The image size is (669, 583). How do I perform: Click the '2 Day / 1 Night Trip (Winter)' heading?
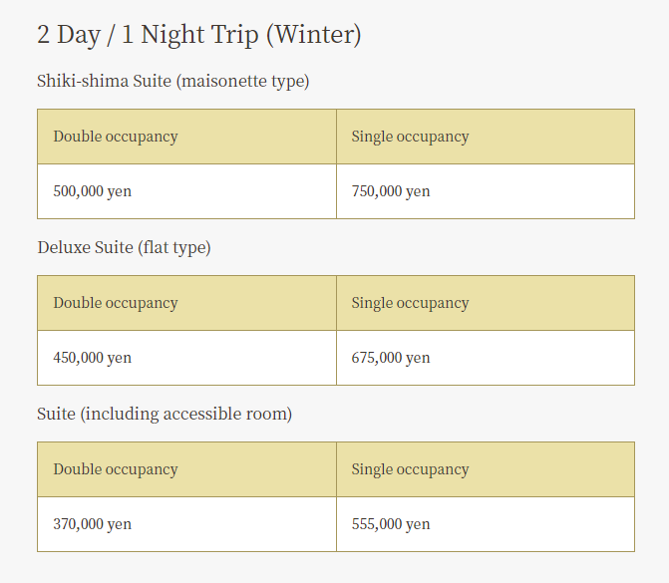tap(198, 35)
